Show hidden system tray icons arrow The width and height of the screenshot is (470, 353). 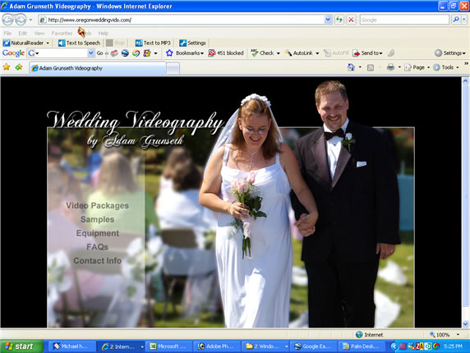(x=394, y=346)
